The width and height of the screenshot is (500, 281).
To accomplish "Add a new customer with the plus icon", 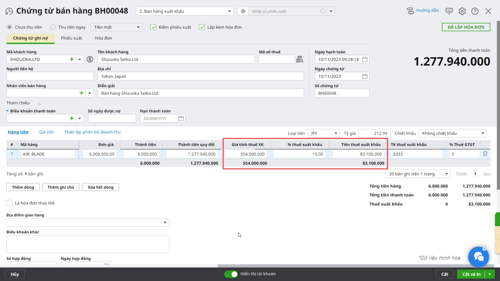I will click(x=72, y=60).
